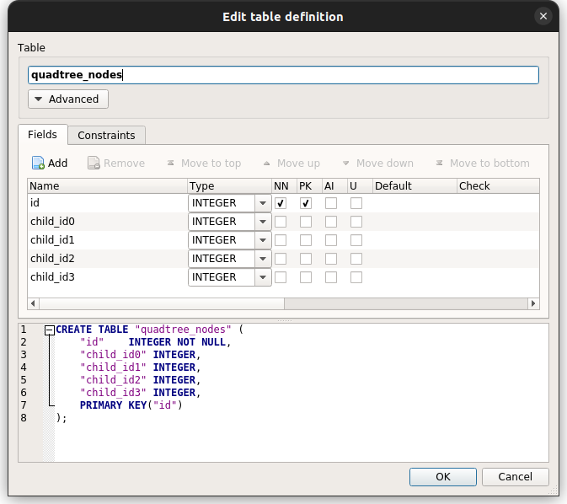Screen dimensions: 567x504
Task: Click the Name column header
Action: 107,186
